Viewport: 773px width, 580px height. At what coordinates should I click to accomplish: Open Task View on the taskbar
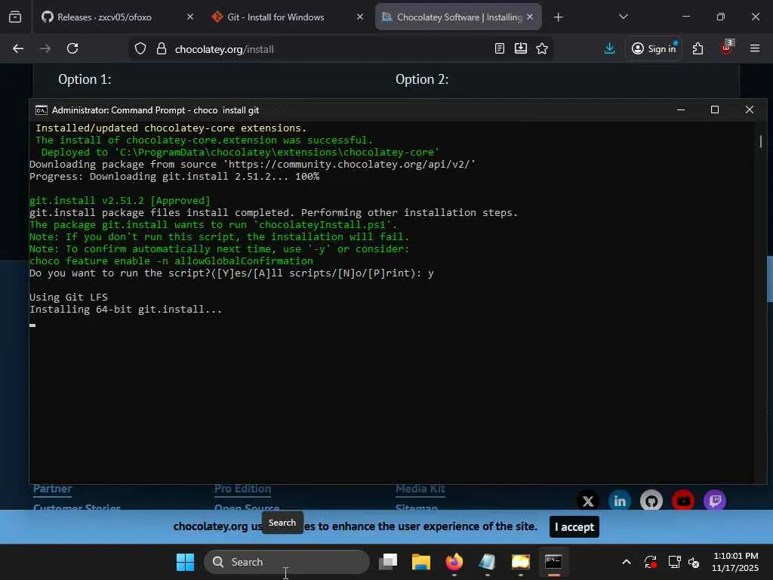[388, 562]
